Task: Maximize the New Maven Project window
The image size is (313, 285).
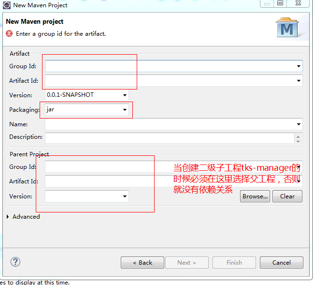Action: coord(280,3)
